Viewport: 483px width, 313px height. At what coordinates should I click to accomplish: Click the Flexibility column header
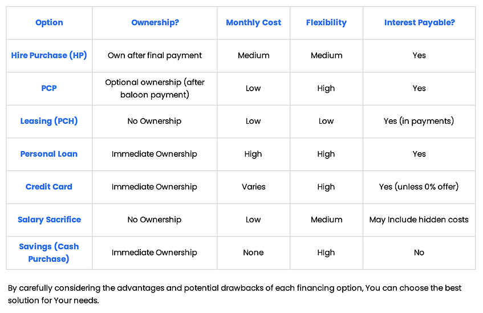pos(326,22)
